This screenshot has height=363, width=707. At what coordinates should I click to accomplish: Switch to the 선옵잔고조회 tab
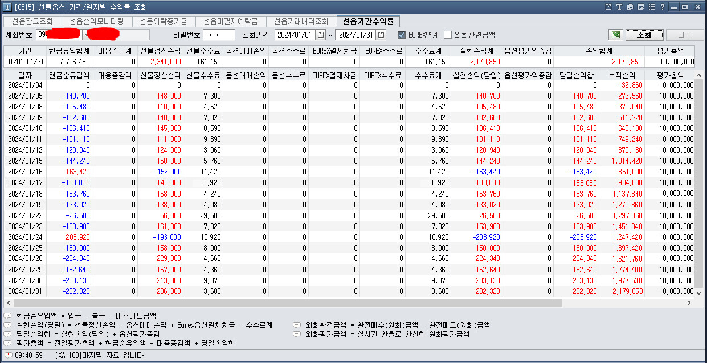pyautogui.click(x=33, y=21)
